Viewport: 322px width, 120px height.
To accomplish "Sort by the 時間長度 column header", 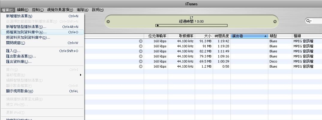I will click(x=221, y=36).
